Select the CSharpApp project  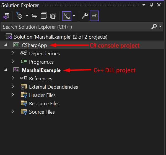coord(34,45)
